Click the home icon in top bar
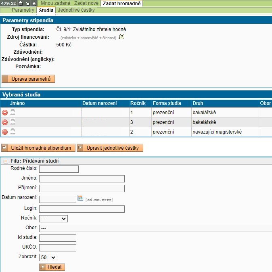This screenshot has height=272, width=272. pos(21,3)
